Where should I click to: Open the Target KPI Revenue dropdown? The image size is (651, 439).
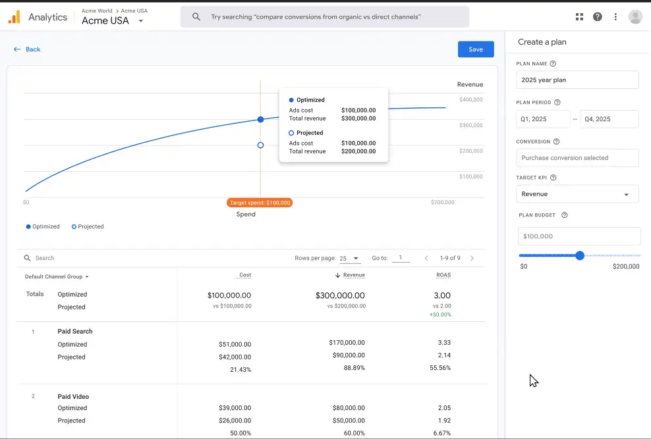pos(577,194)
